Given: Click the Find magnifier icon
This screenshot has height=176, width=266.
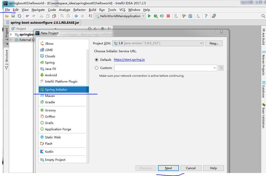Looking at the screenshot, I should point(62,16).
